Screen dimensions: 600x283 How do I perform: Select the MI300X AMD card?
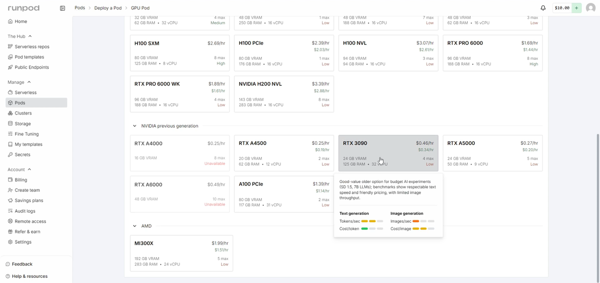point(181,254)
